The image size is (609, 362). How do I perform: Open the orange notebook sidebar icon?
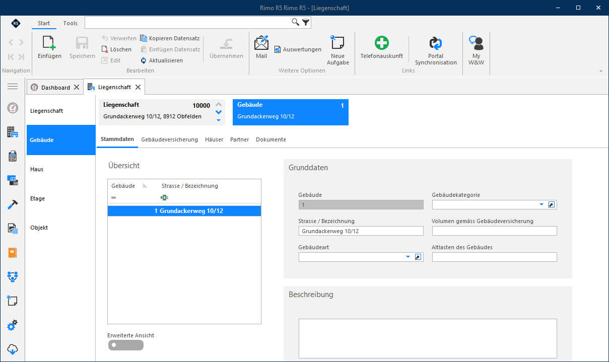pyautogui.click(x=13, y=253)
